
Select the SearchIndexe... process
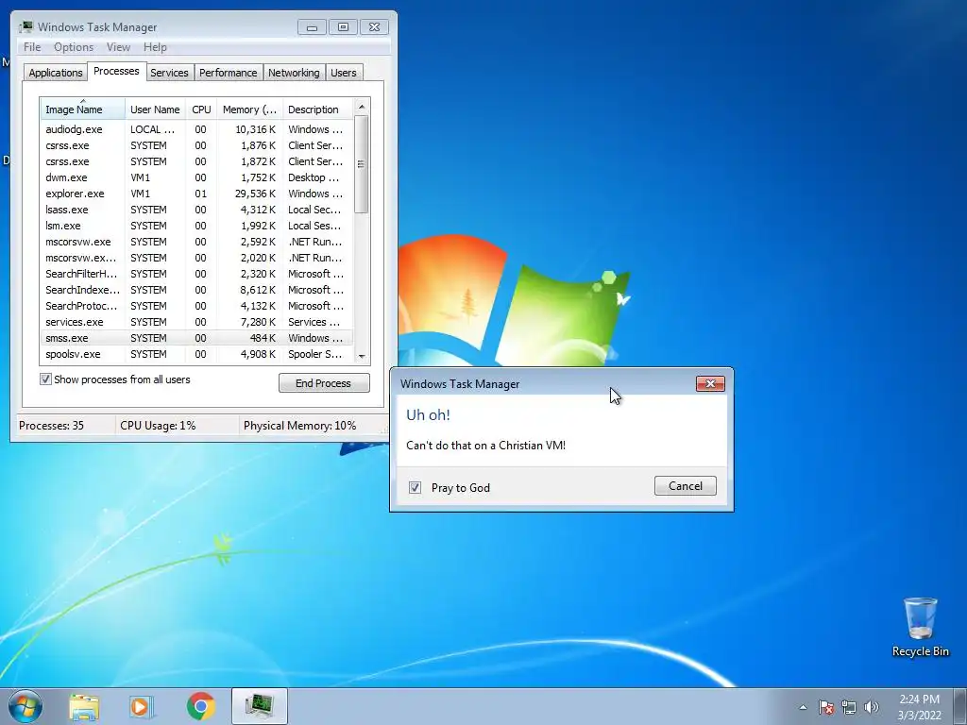(196, 290)
